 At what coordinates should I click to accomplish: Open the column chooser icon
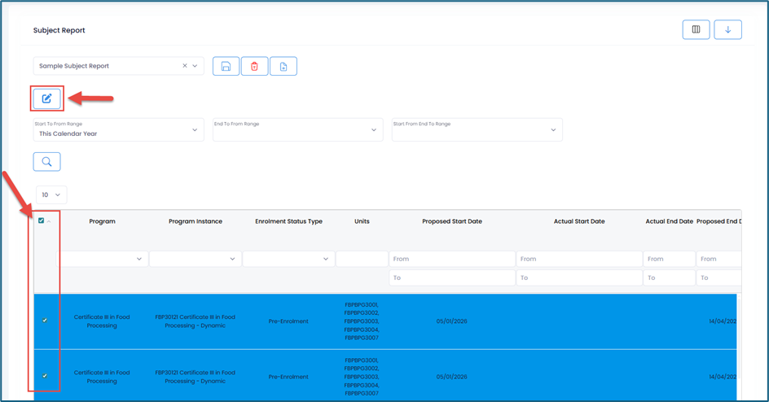696,30
